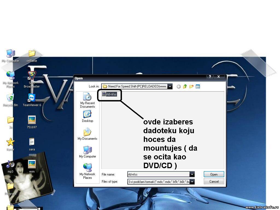Select the My Computer desktop icon

tap(11, 56)
